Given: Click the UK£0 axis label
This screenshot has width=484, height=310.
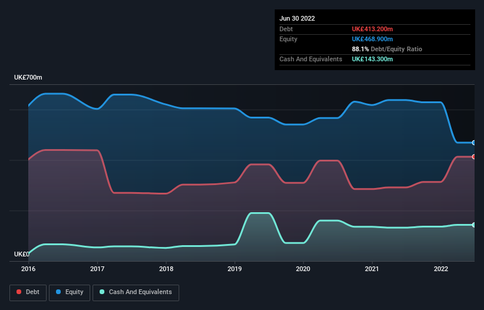Looking at the screenshot, I should tap(22, 254).
